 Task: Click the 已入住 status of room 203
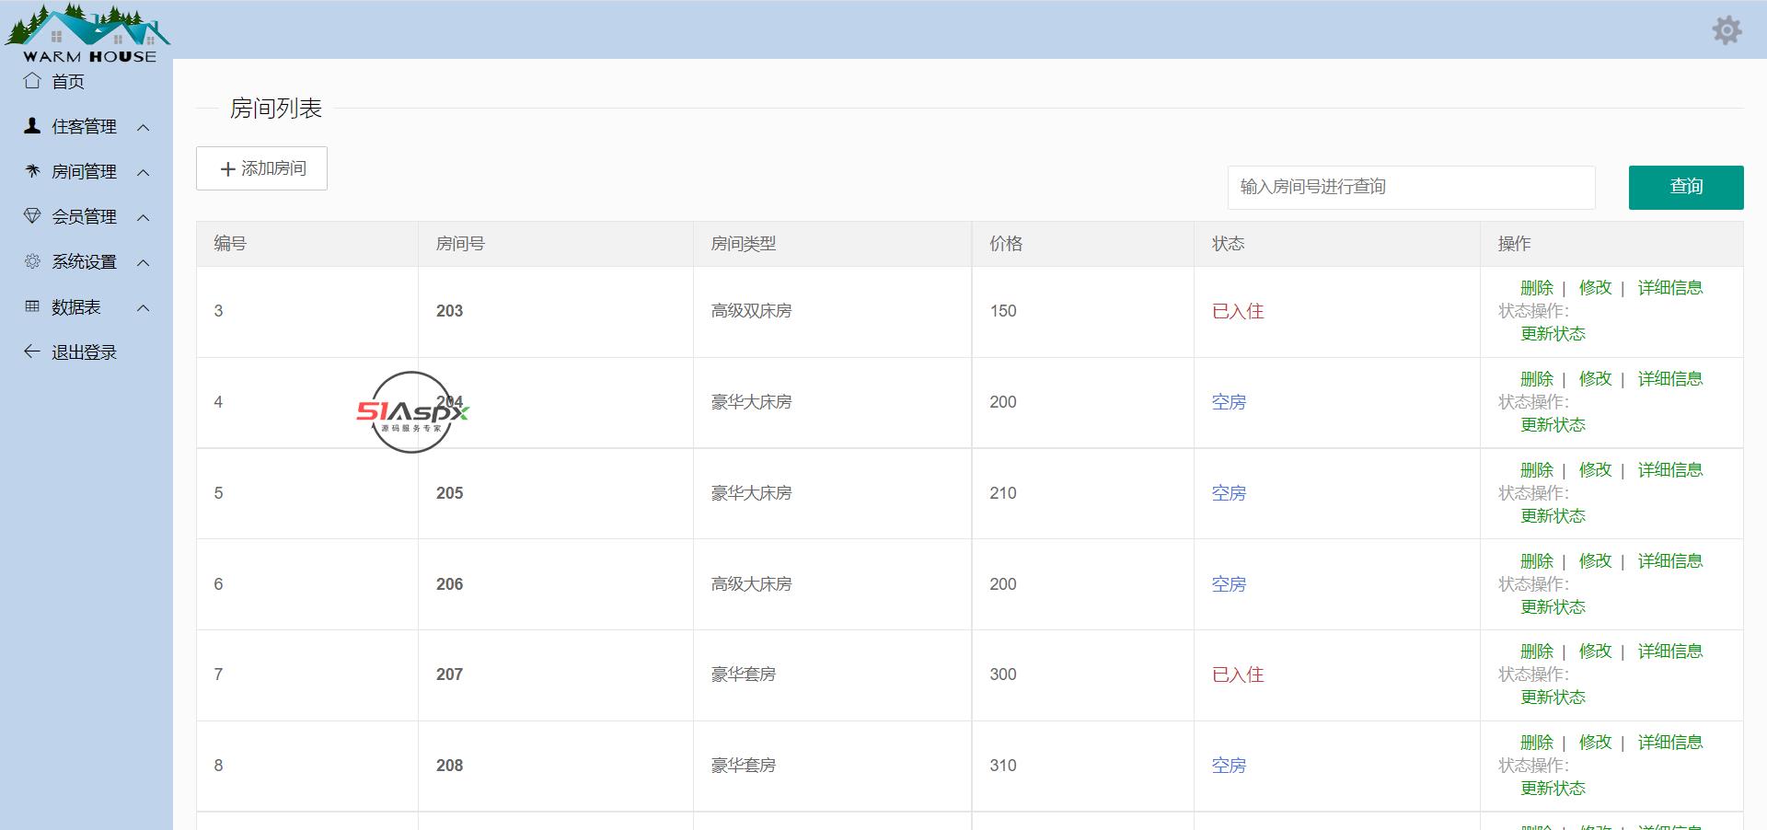tap(1238, 311)
